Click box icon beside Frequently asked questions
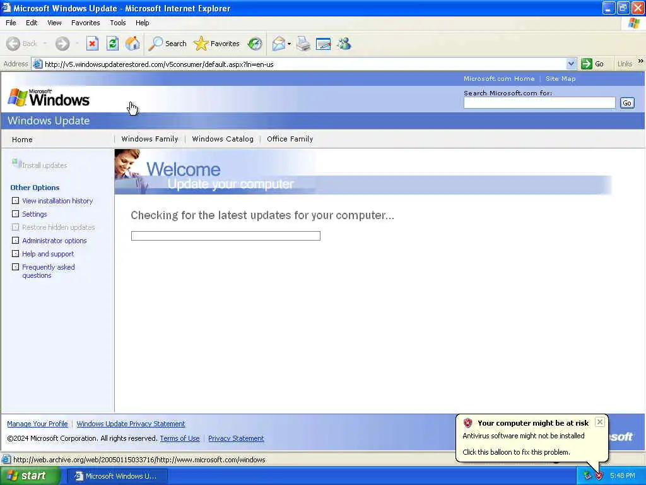Viewport: 646px width, 485px height. pyautogui.click(x=15, y=267)
